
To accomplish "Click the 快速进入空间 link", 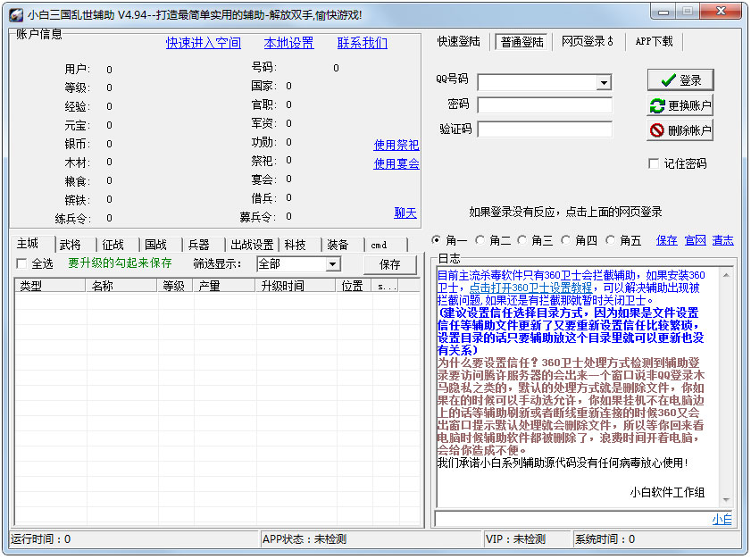I will click(204, 43).
